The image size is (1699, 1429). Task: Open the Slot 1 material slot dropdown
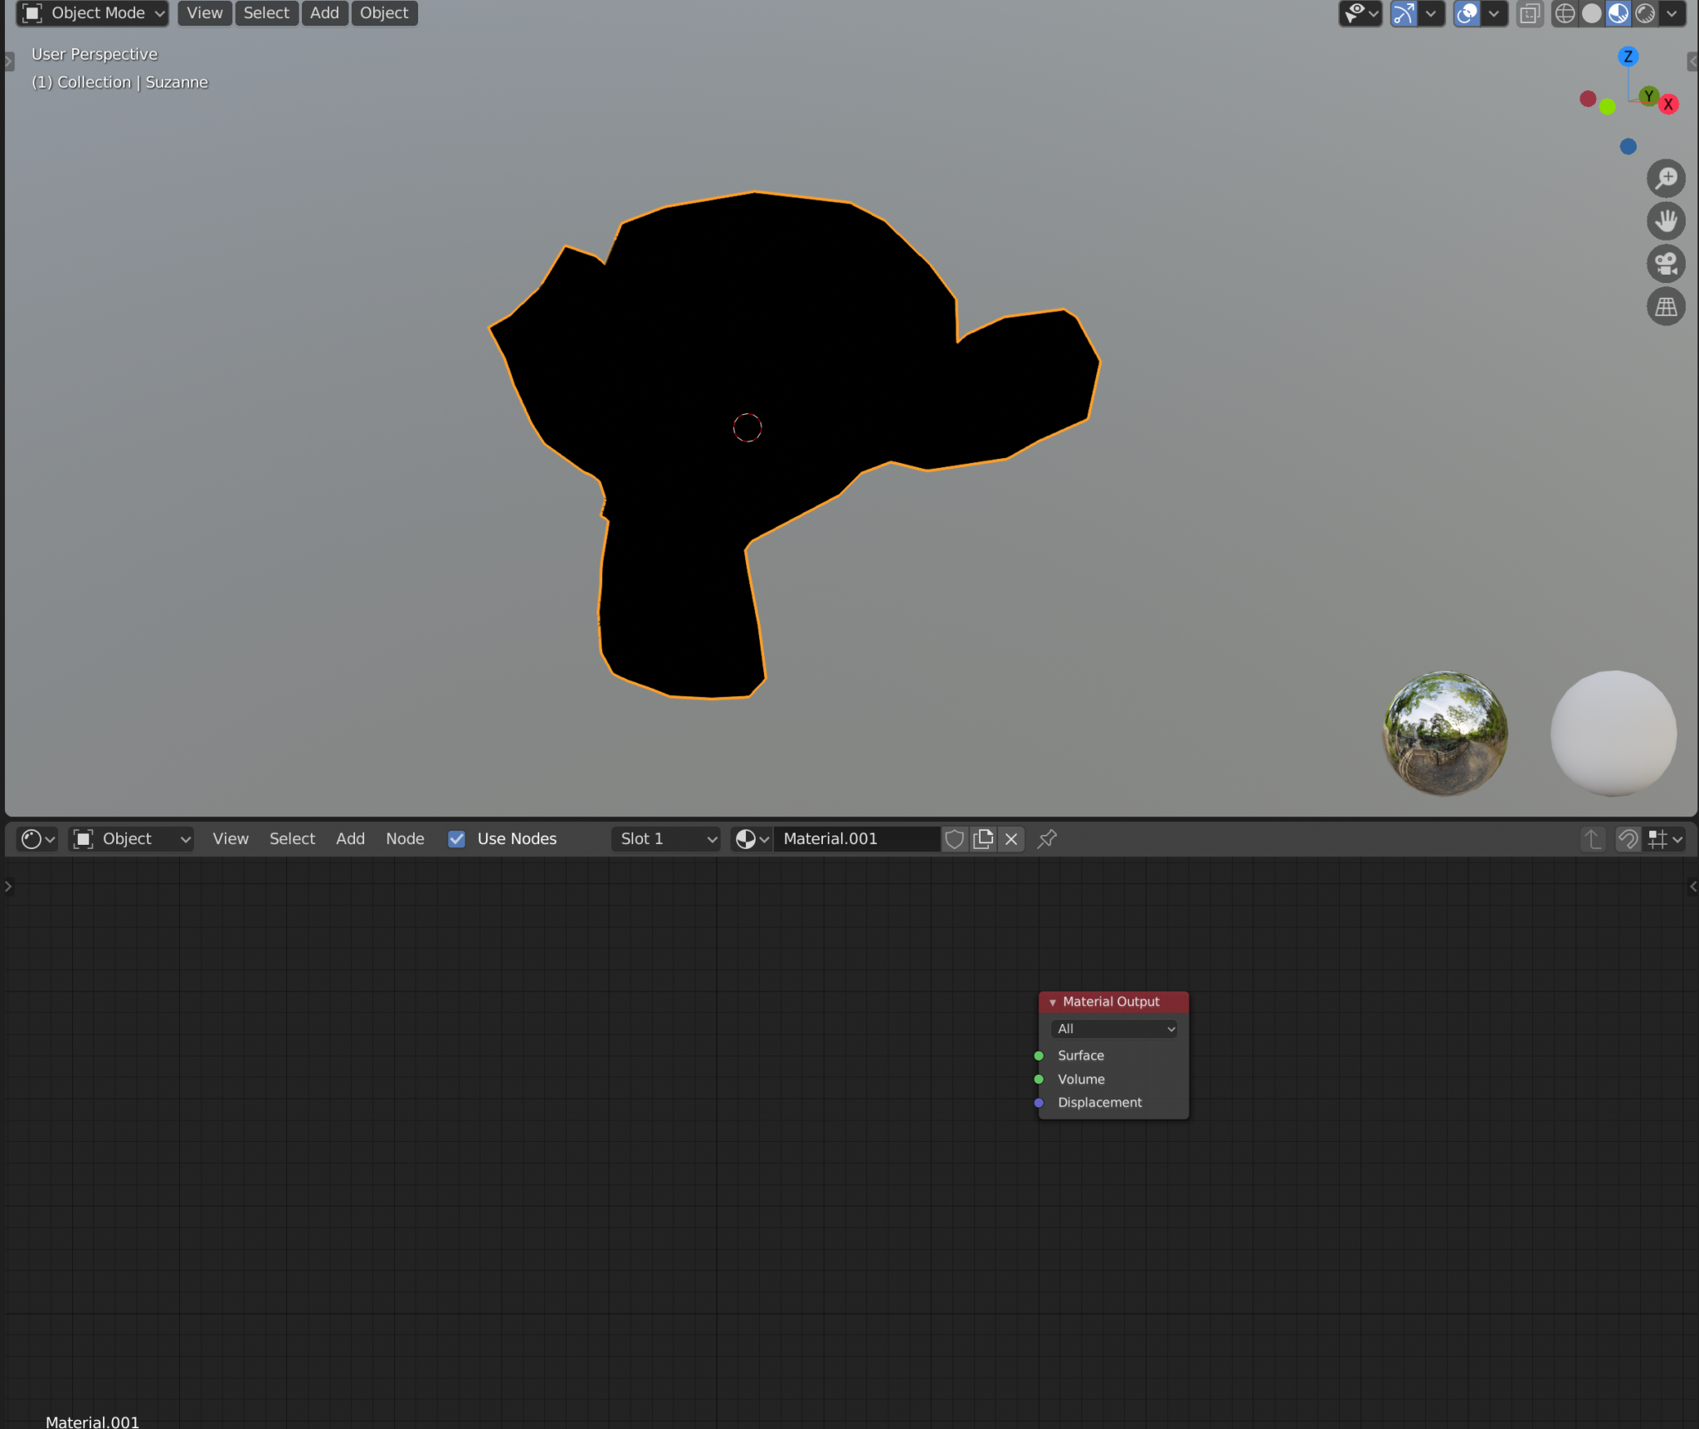coord(665,839)
